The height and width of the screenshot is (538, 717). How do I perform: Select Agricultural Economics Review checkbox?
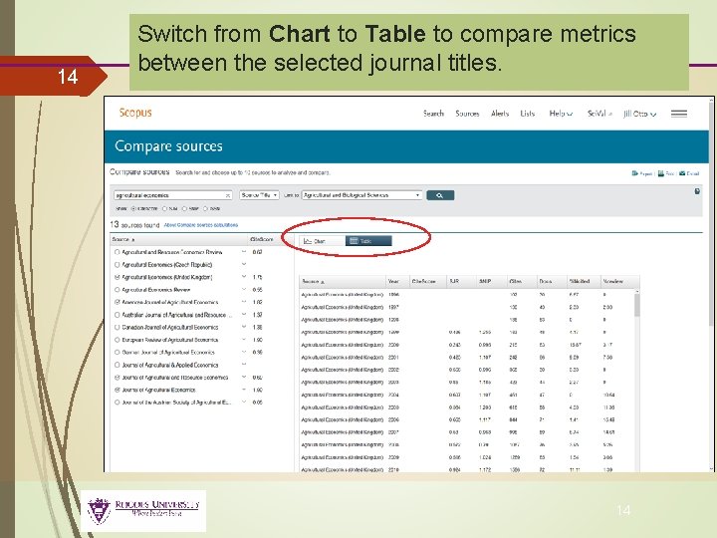[x=118, y=290]
